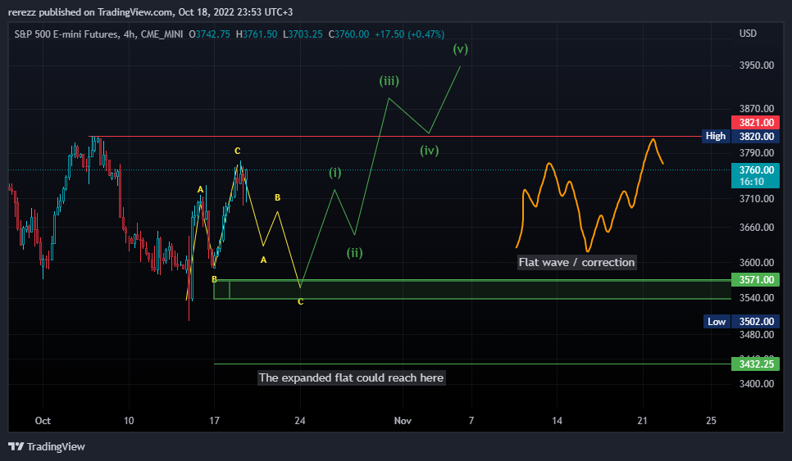Click the 3600.00 price axis value

757,262
